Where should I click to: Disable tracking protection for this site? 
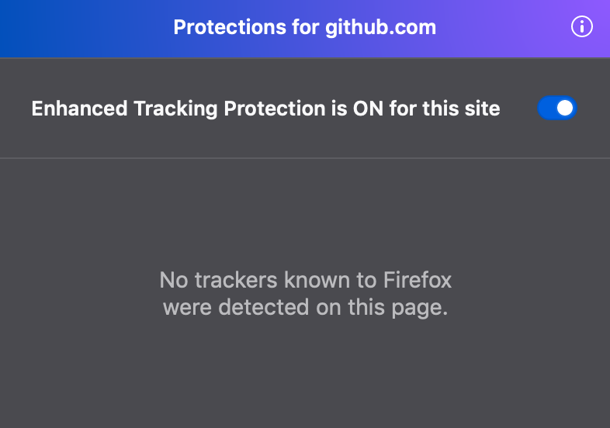click(x=557, y=109)
